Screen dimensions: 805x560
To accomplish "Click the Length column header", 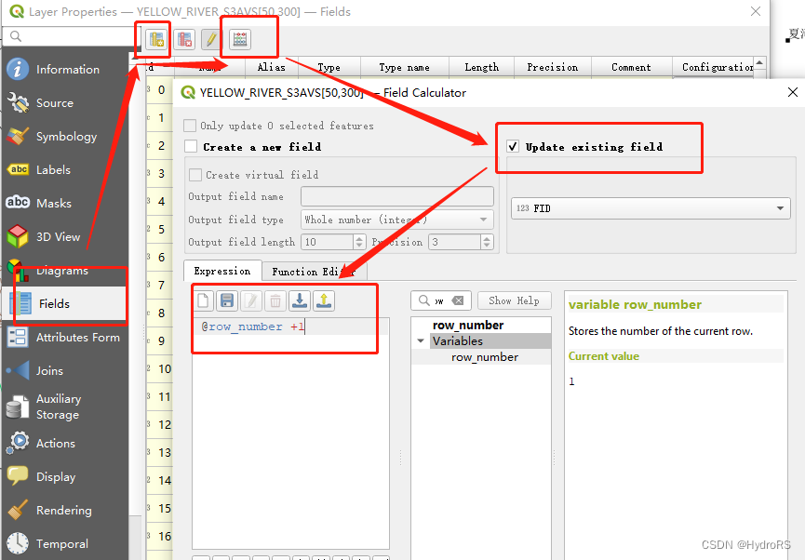I will tap(481, 67).
